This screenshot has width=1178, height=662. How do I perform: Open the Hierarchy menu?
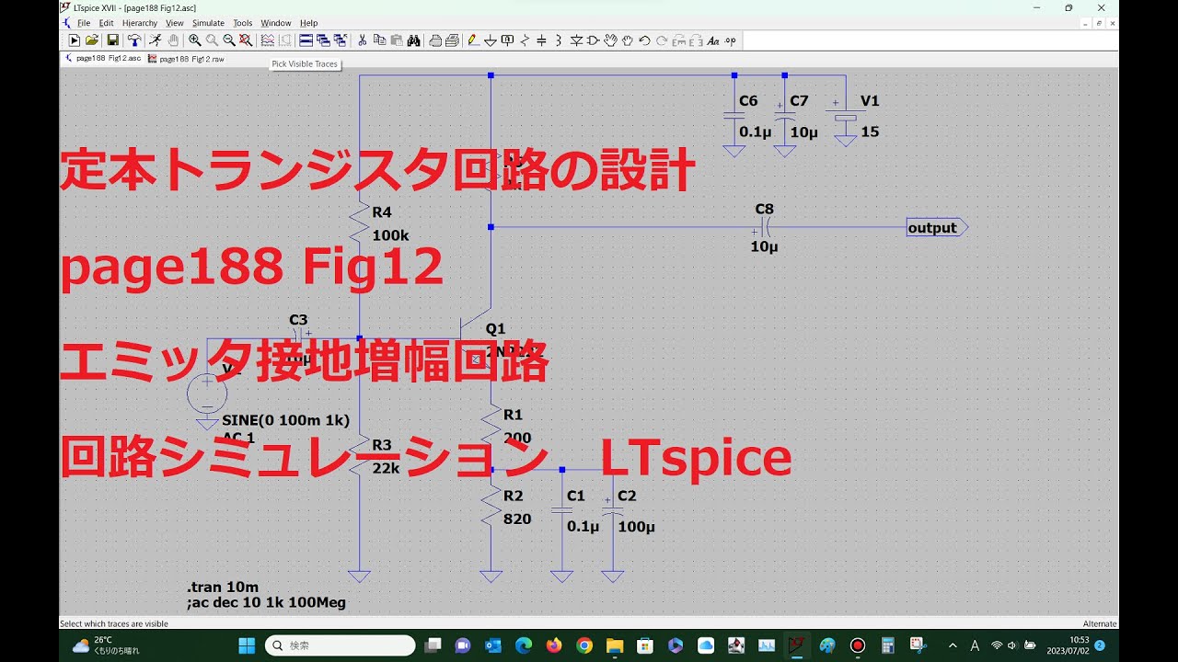140,23
